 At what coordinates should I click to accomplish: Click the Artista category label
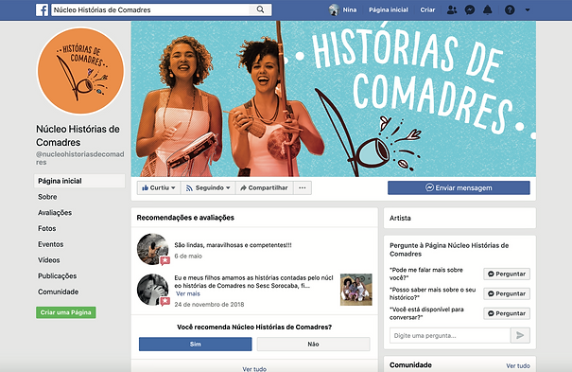point(400,218)
